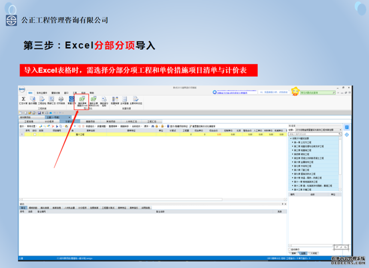
Task: Enable the 自动操作 checkbox
Action: coord(290,249)
